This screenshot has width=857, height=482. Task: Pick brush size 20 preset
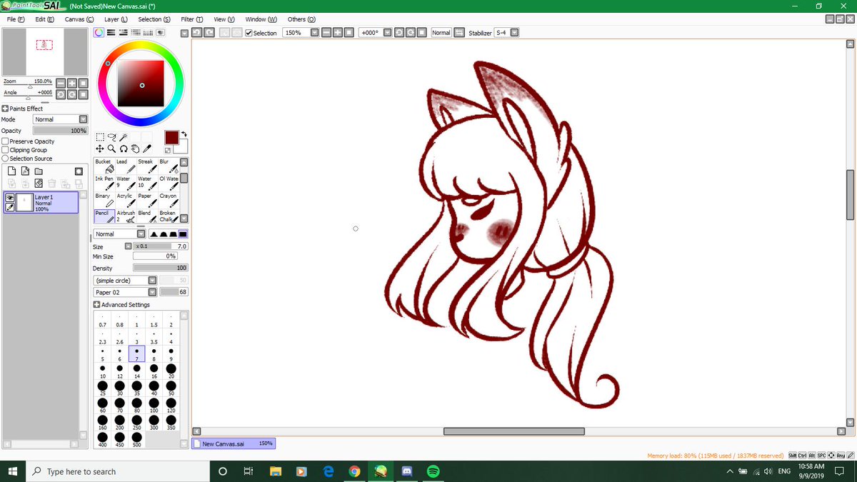(171, 371)
